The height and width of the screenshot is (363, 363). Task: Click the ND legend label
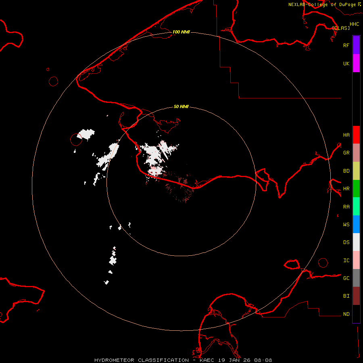coord(346,314)
